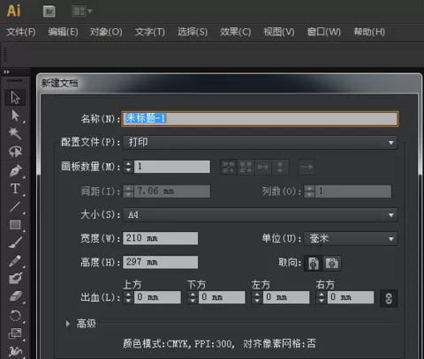Viewport: 424px width, 359px height.
Task: Open the 编辑(E) menu
Action: pyautogui.click(x=63, y=32)
